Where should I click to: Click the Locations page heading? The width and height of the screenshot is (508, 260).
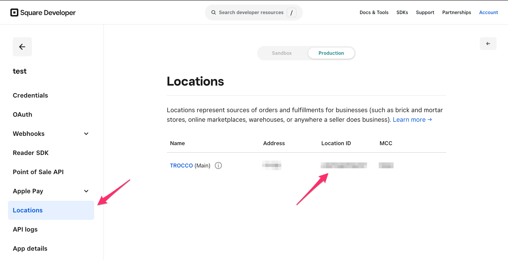(195, 81)
